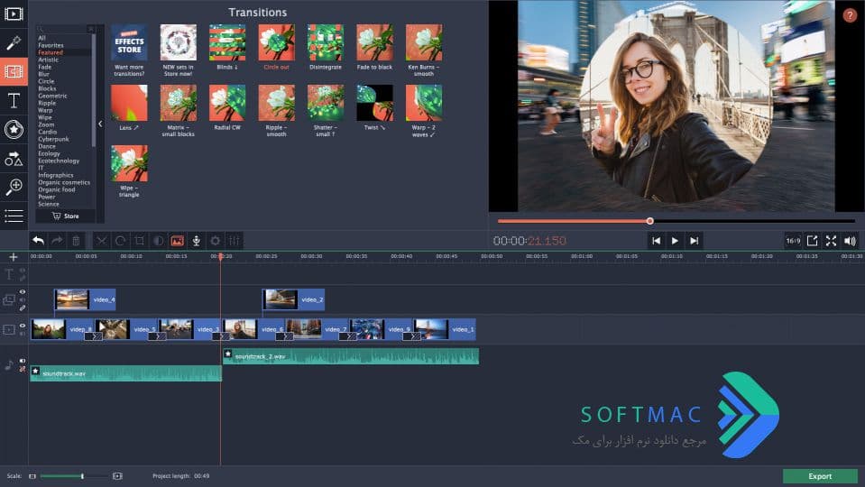Image resolution: width=865 pixels, height=487 pixels.
Task: Open the Import media tab
Action: point(14,14)
